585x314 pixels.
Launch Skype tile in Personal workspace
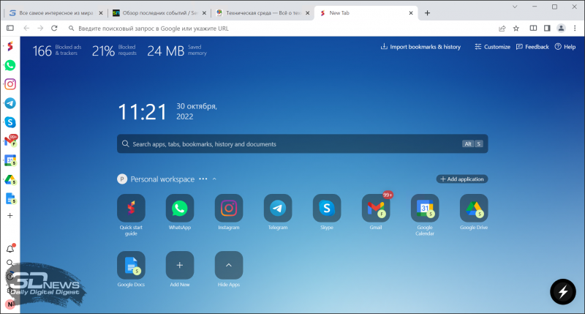coord(327,208)
